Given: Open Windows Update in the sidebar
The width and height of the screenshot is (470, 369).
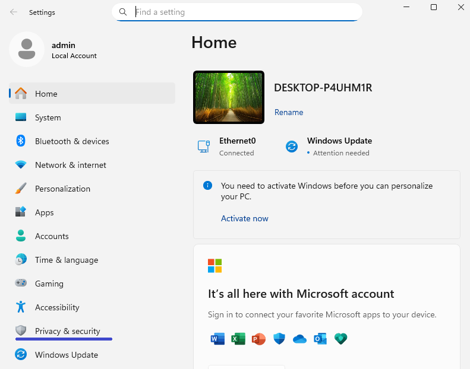Looking at the screenshot, I should [66, 355].
